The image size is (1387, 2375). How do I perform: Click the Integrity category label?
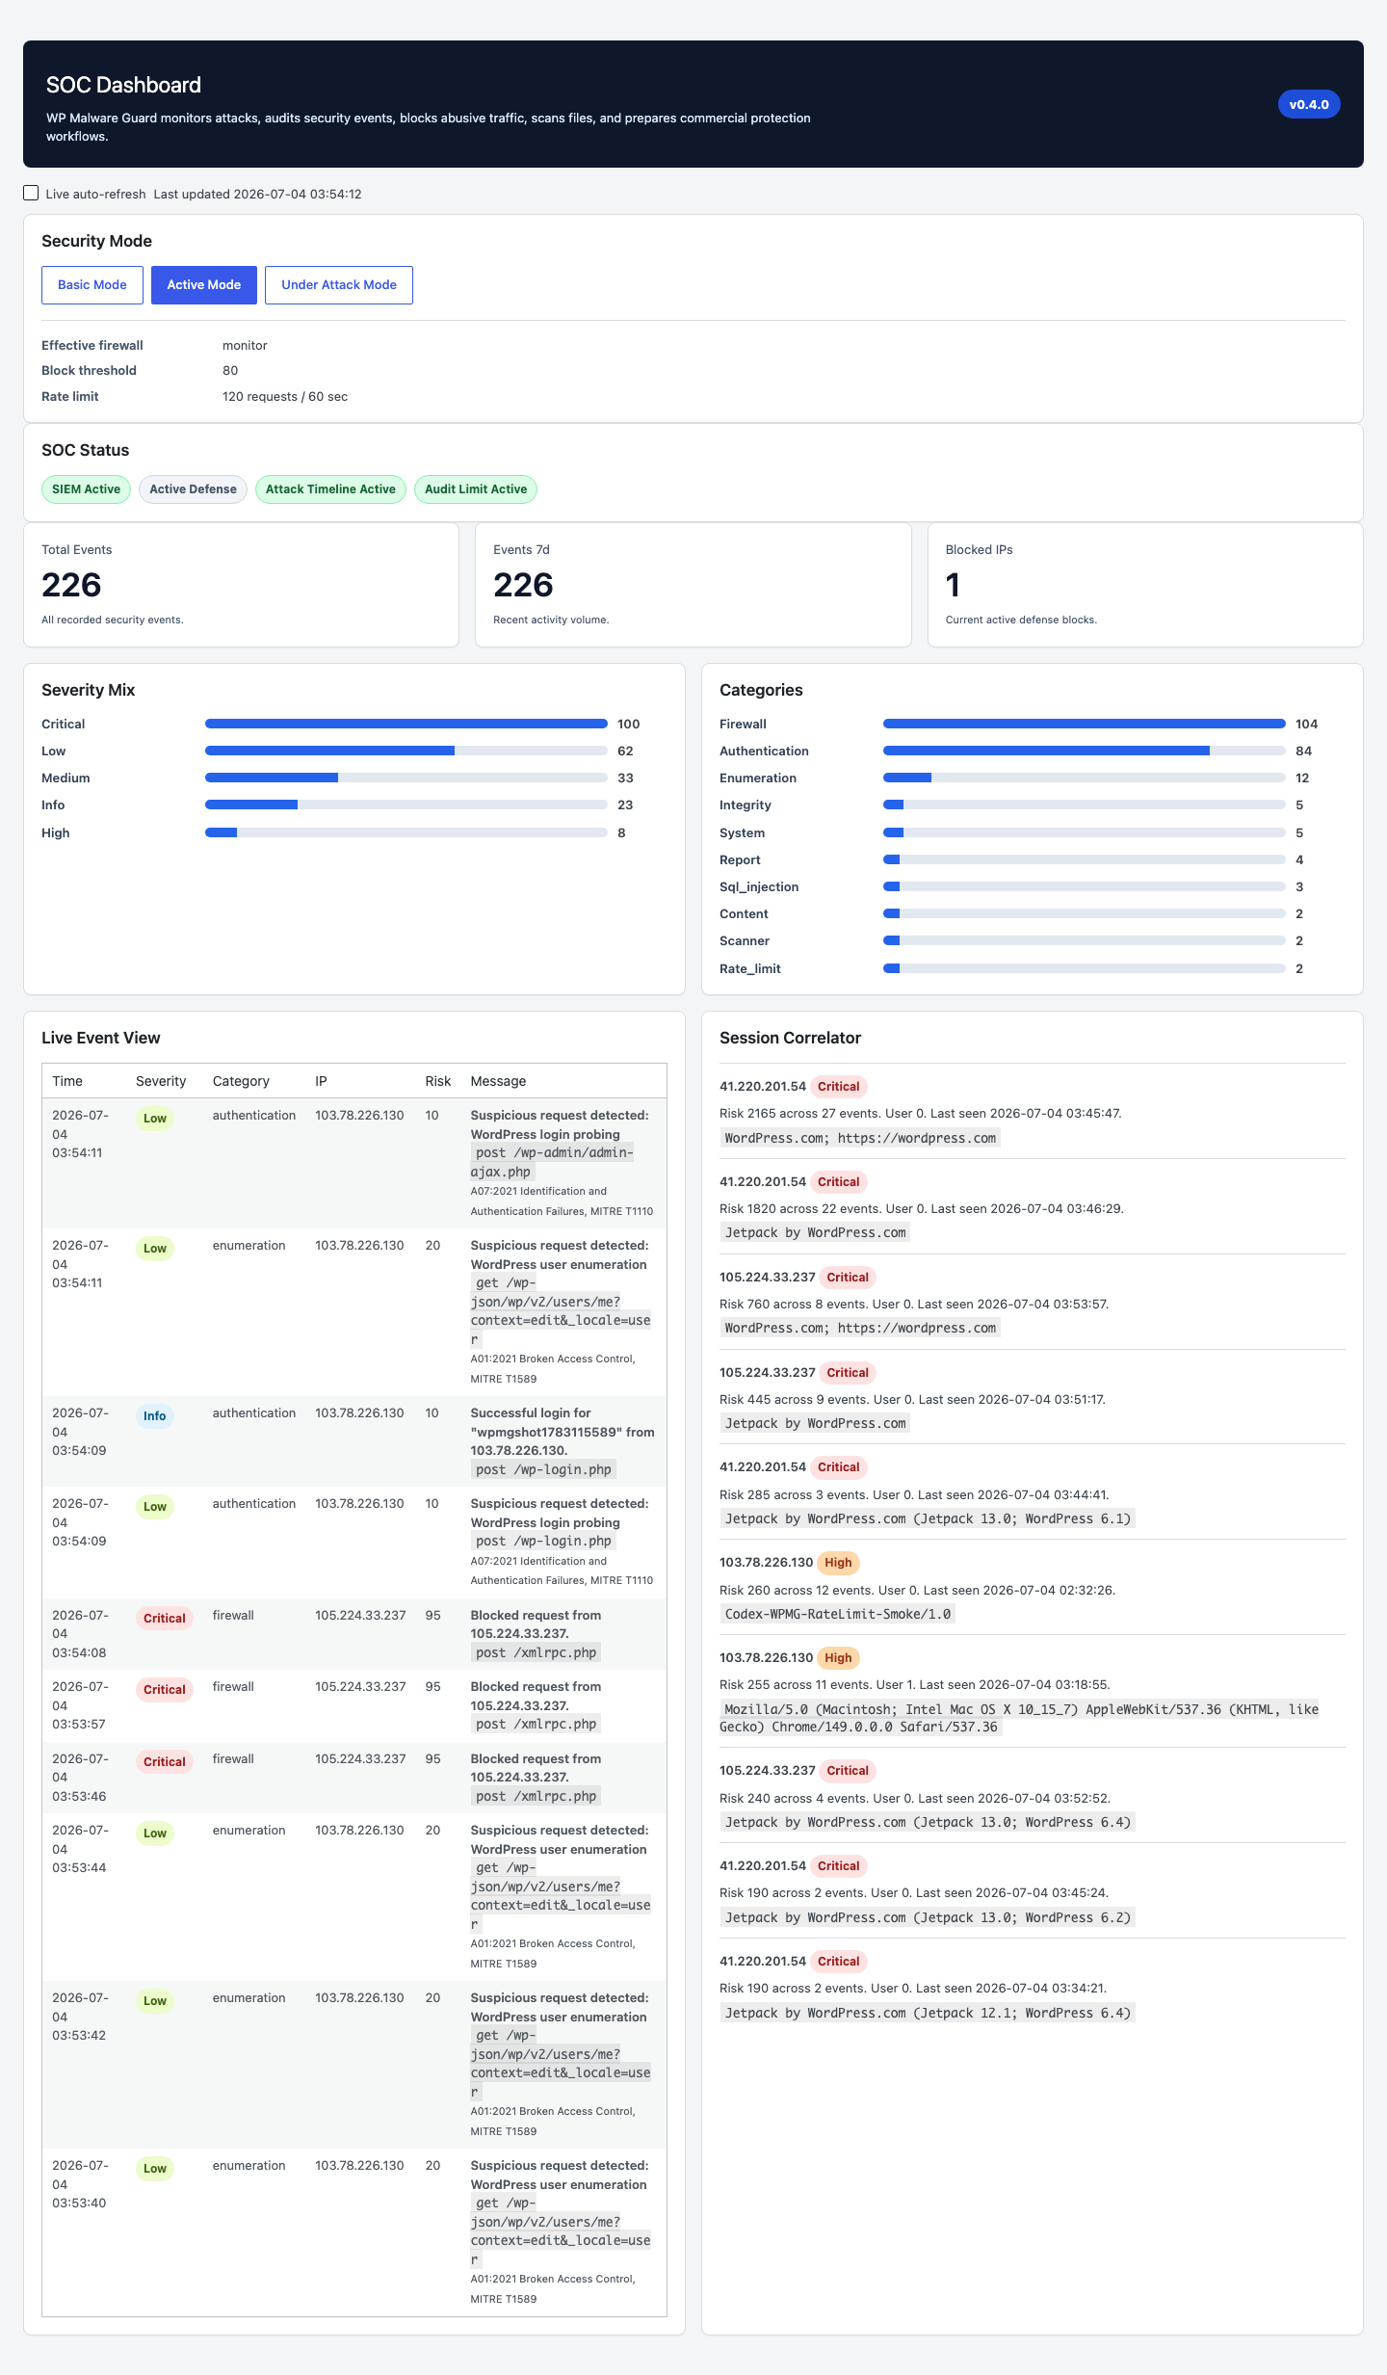point(746,805)
